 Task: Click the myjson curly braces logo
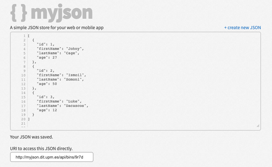(x=19, y=13)
